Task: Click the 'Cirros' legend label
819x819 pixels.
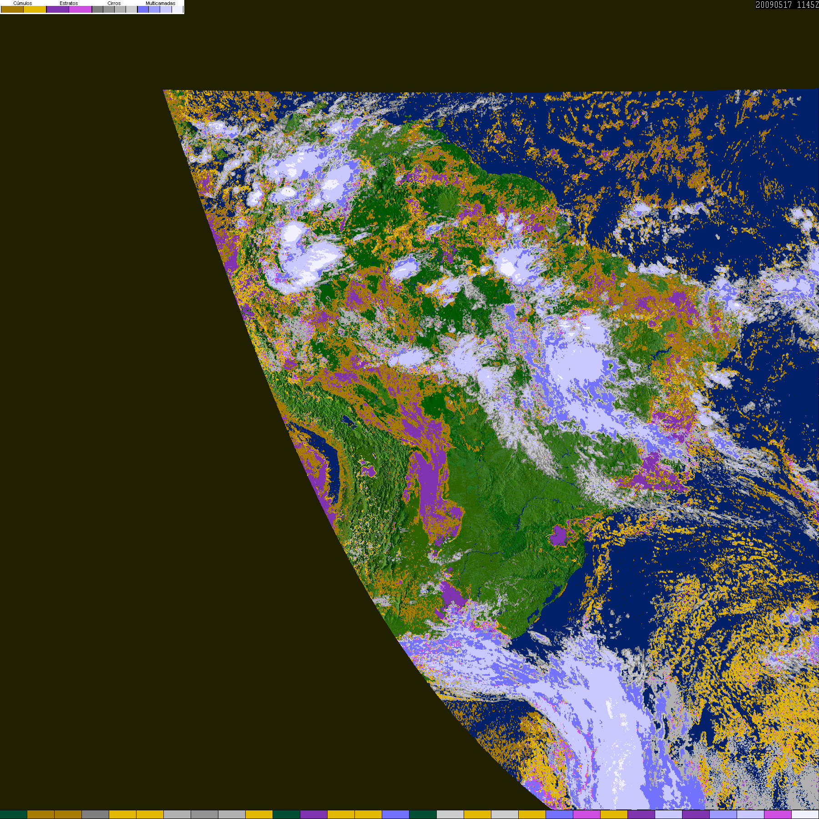Action: 114,3
